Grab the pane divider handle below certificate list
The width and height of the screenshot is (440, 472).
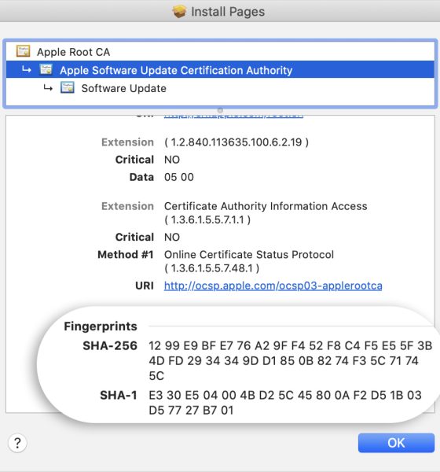point(220,110)
